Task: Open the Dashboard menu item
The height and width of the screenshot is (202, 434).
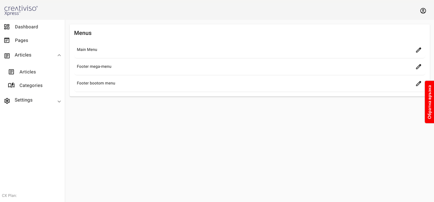Action: pyautogui.click(x=26, y=27)
